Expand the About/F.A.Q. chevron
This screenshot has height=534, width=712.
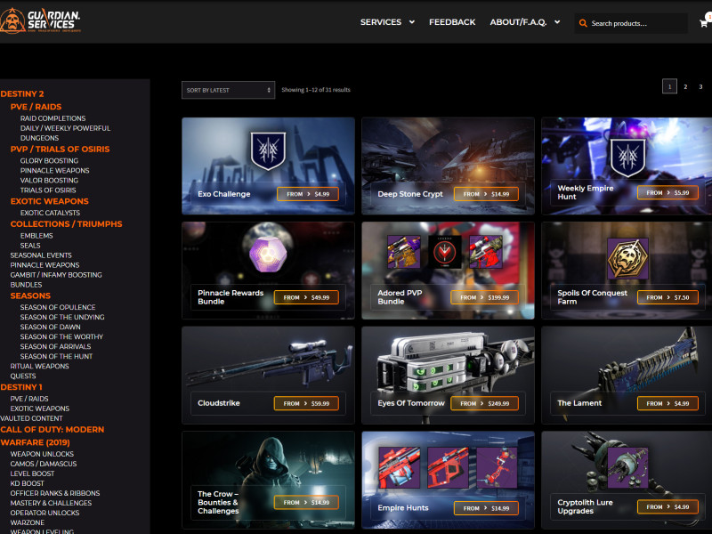(x=557, y=21)
